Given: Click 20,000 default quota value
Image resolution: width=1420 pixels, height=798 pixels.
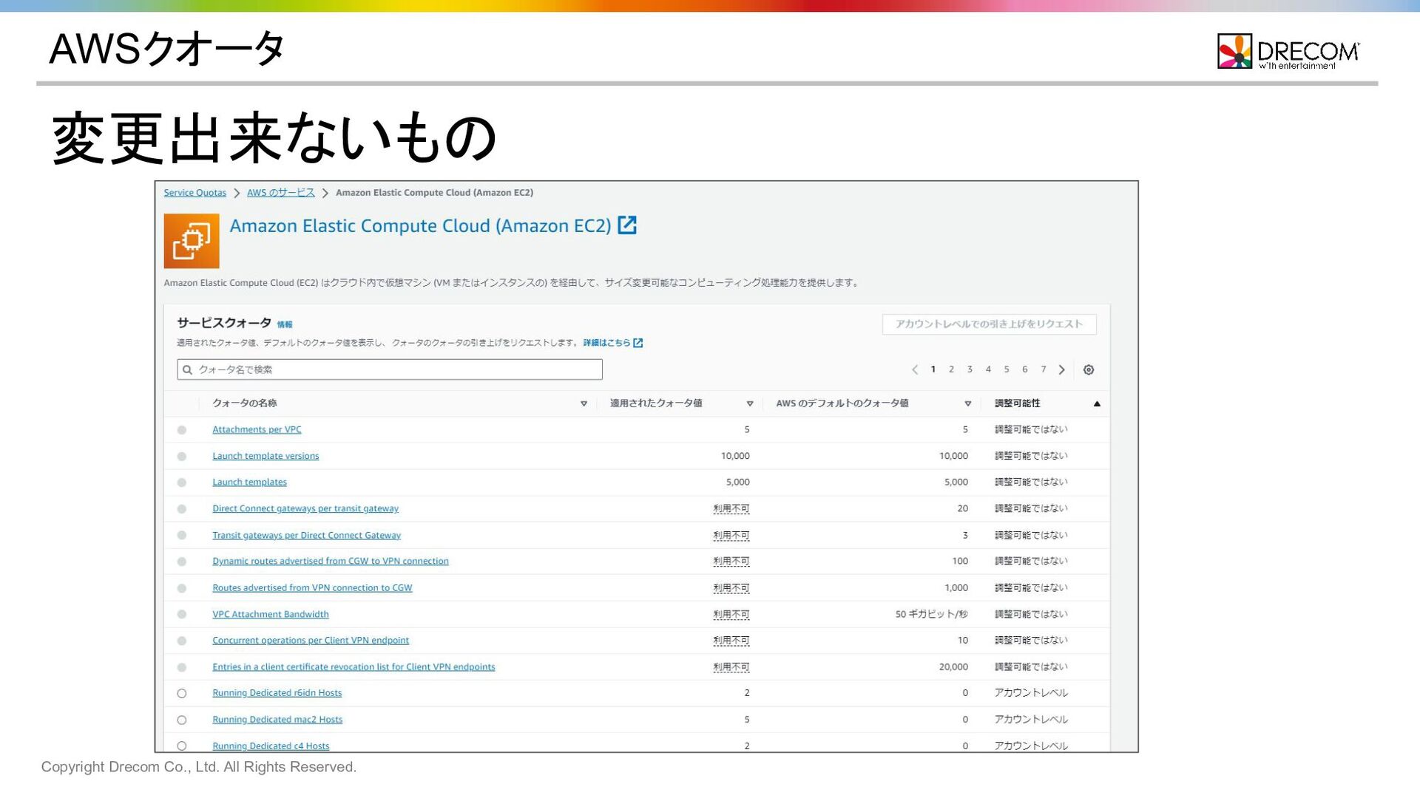Looking at the screenshot, I should [x=953, y=666].
